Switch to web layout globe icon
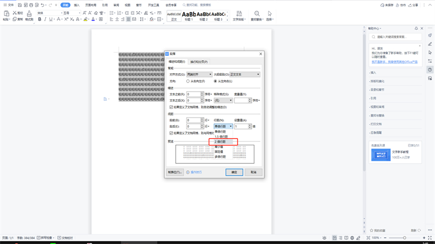Viewport: 435px width, 244px height. click(x=352, y=238)
